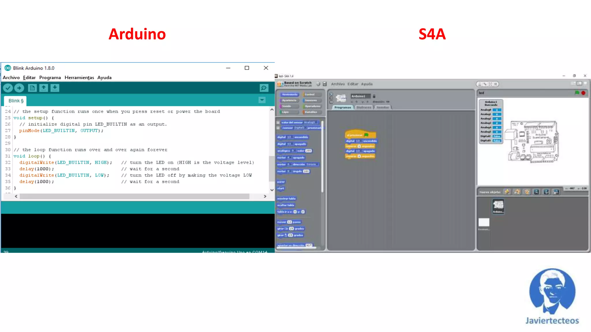The height and width of the screenshot is (332, 591).
Task: Stop the S4A program with the red button
Action: pos(583,93)
